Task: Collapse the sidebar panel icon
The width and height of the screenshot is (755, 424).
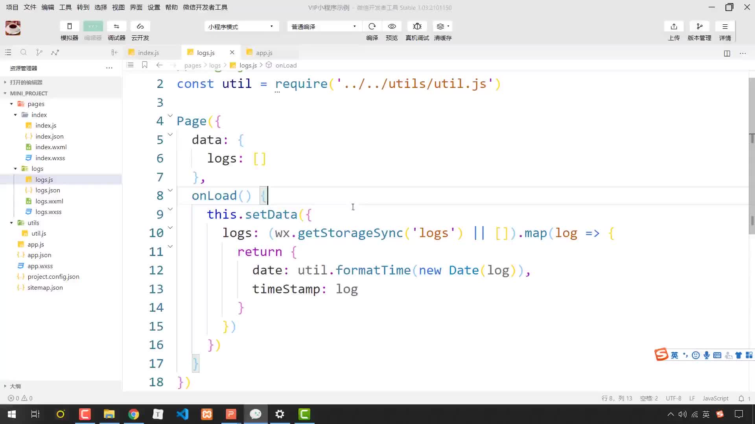Action: [114, 52]
